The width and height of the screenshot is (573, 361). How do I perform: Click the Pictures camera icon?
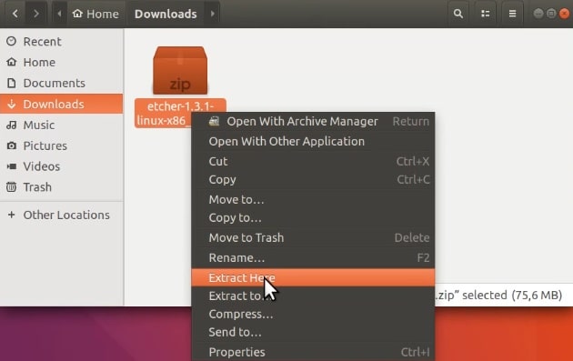pos(11,145)
